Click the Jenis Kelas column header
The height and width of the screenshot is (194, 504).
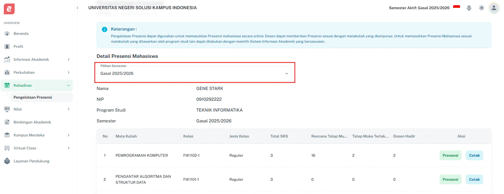click(x=239, y=136)
